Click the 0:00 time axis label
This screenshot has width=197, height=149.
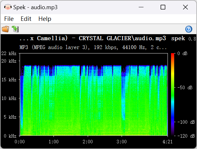pyautogui.click(x=20, y=141)
